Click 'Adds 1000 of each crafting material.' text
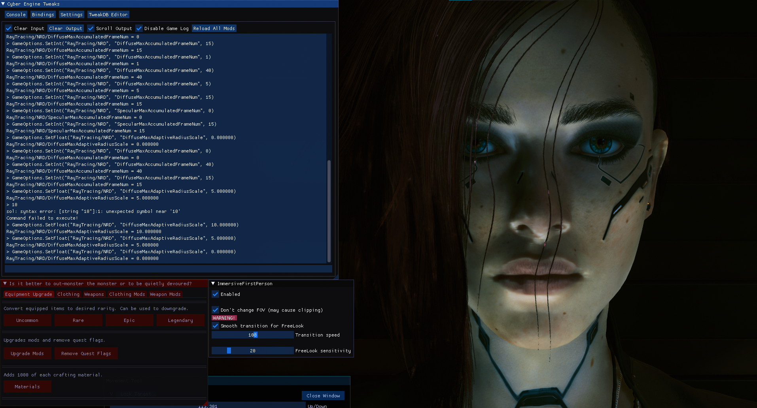This screenshot has height=408, width=757. [x=53, y=375]
